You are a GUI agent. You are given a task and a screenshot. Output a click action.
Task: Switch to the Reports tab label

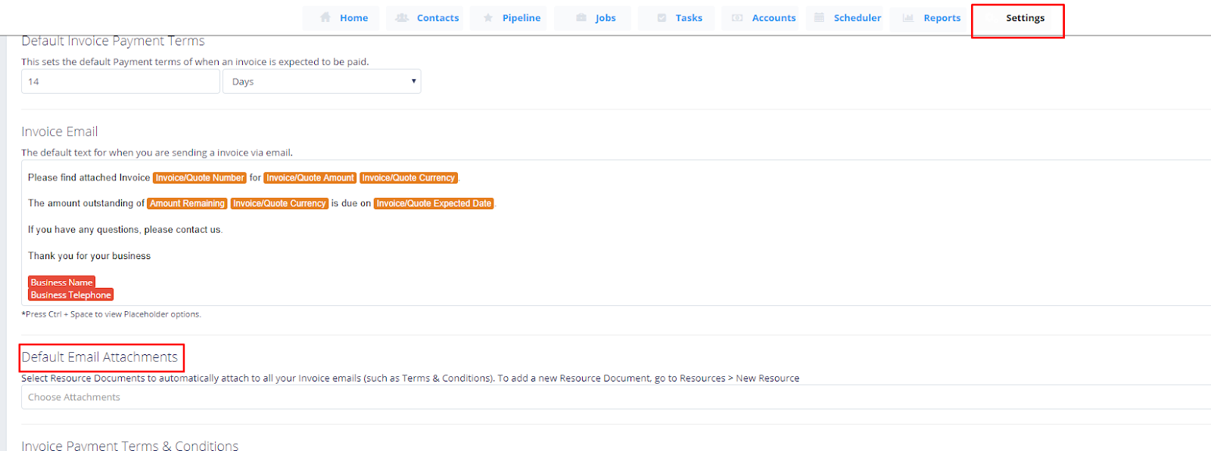coord(942,18)
